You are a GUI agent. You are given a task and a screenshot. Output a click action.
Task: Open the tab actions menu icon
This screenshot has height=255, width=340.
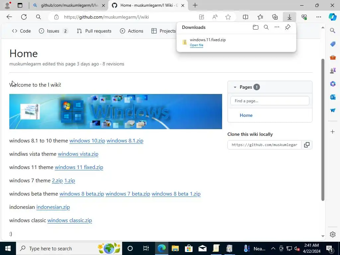coord(20,5)
